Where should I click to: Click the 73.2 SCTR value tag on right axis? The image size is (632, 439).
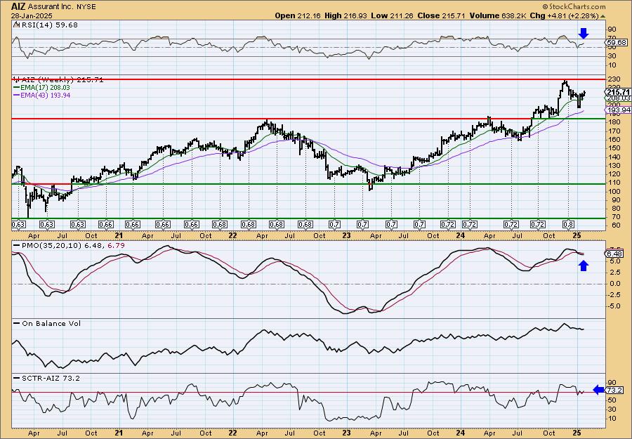click(x=615, y=391)
